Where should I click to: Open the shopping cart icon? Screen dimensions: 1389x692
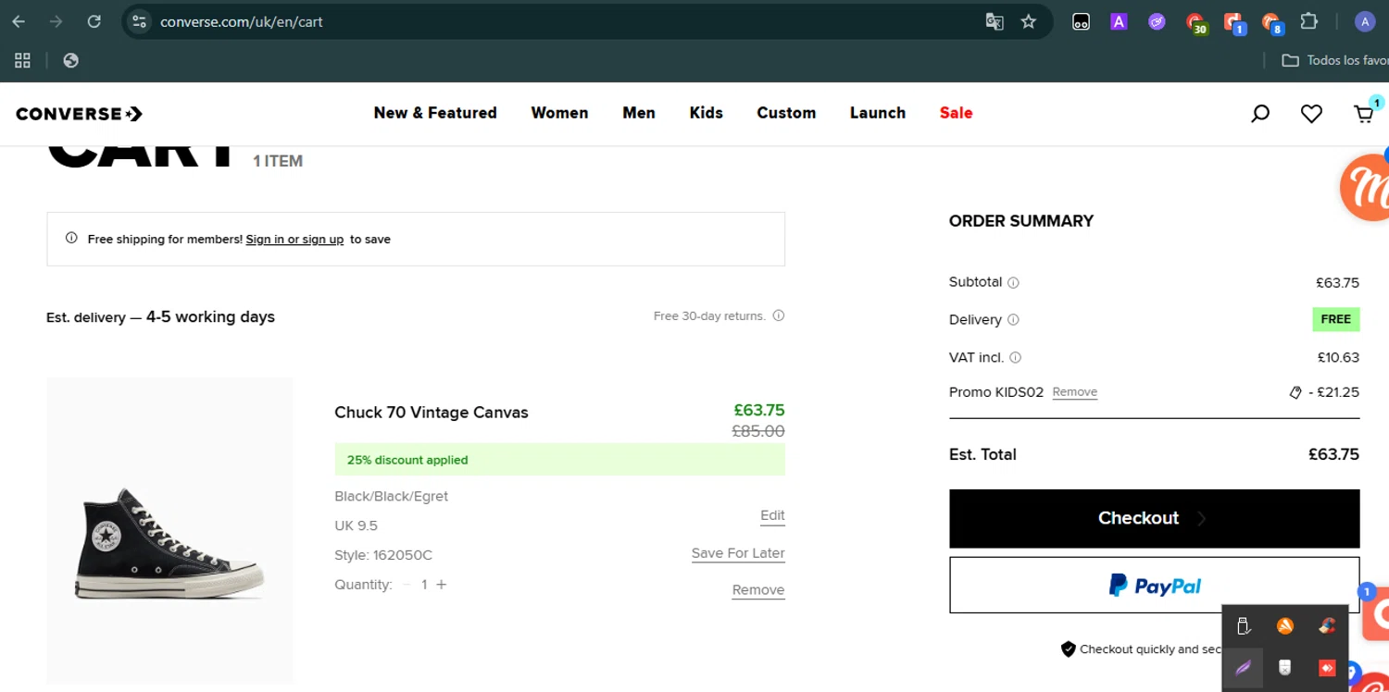pyautogui.click(x=1364, y=114)
